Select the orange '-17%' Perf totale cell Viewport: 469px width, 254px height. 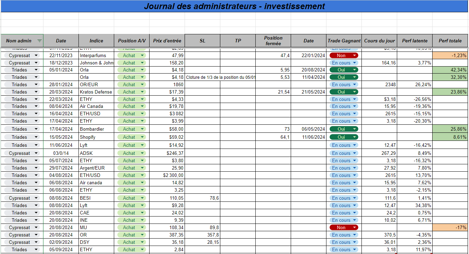click(x=450, y=227)
